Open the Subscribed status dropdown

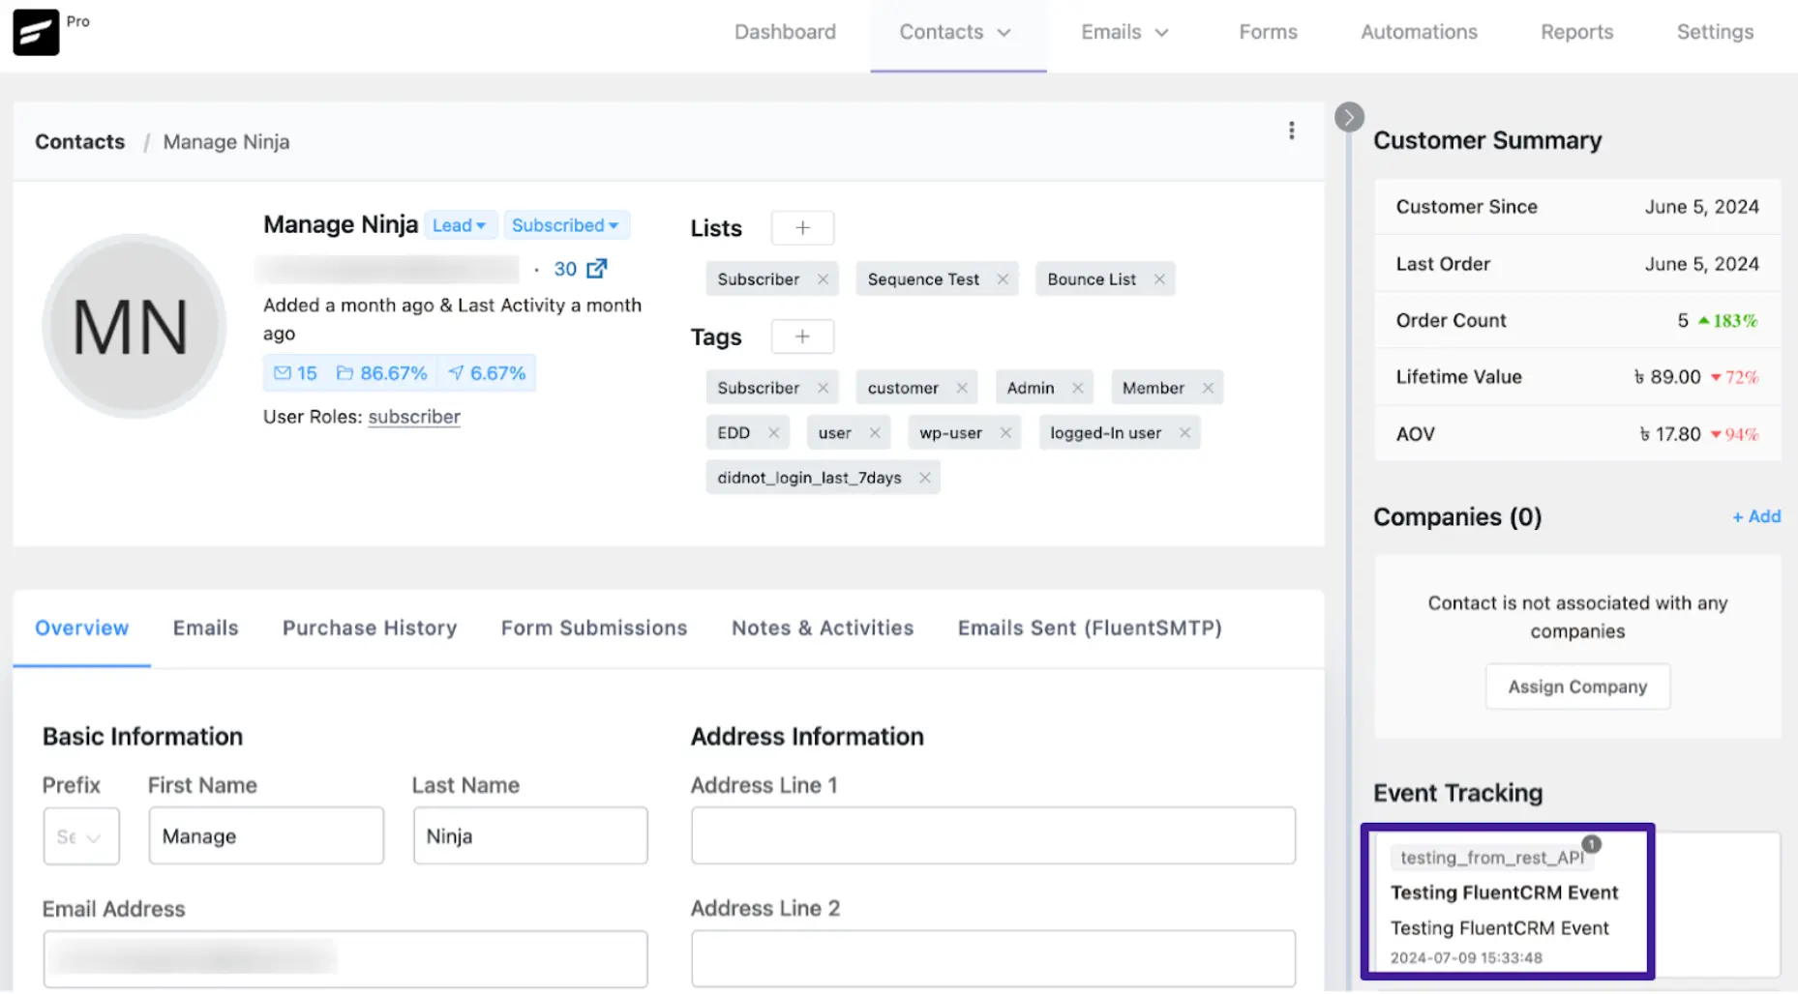[x=566, y=225]
